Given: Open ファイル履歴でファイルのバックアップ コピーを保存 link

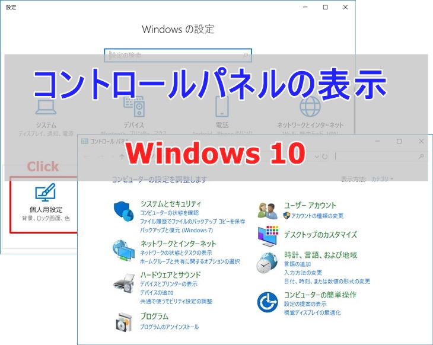Looking at the screenshot, I should pos(192,221).
